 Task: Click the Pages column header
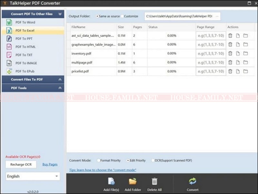(x=140, y=27)
